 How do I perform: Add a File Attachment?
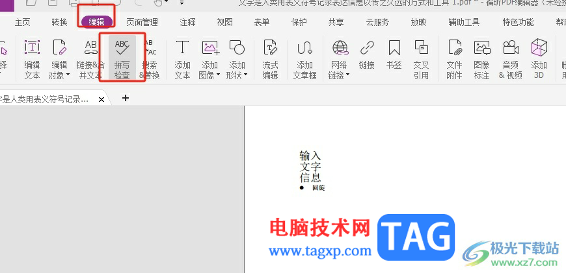(x=455, y=60)
